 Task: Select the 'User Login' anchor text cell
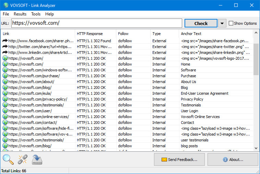[189, 111]
